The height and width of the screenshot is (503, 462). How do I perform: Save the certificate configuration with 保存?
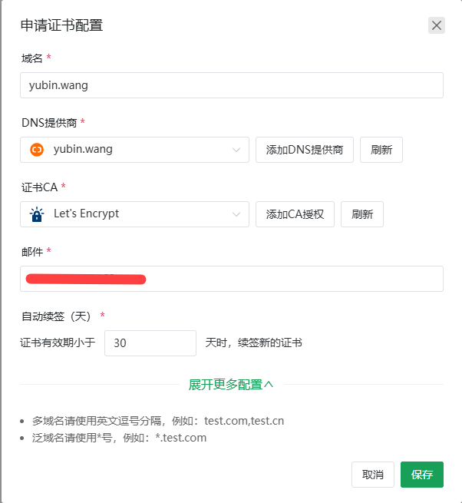click(421, 475)
